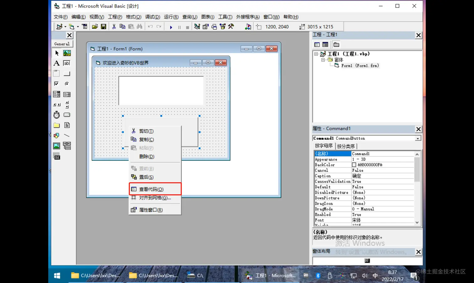
Task: Click View Object icon in project panel
Action: 325,45
